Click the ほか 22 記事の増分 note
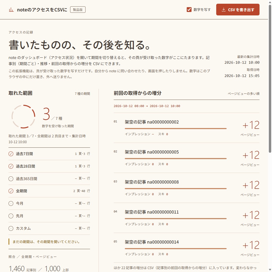The height and width of the screenshot is (272, 272). [x=185, y=268]
